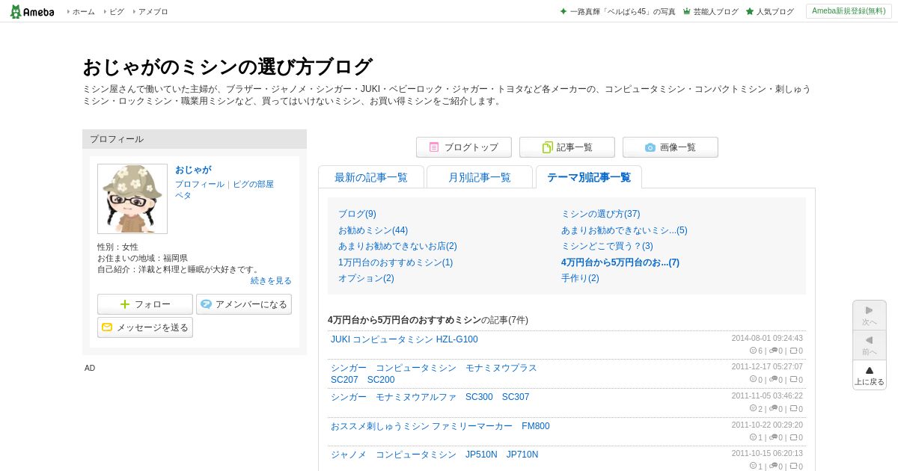Open theme あまりお勧めできないミシ...(5)
This screenshot has height=471, width=898.
(x=624, y=230)
